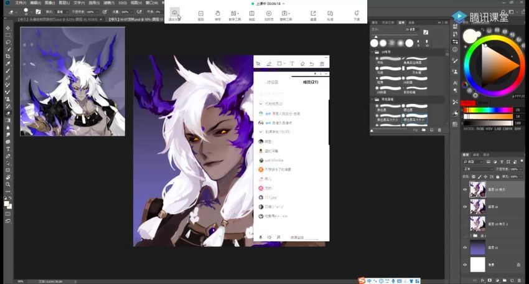The width and height of the screenshot is (529, 284).
Task: Select the Horizontal Type tool
Action: (7, 149)
